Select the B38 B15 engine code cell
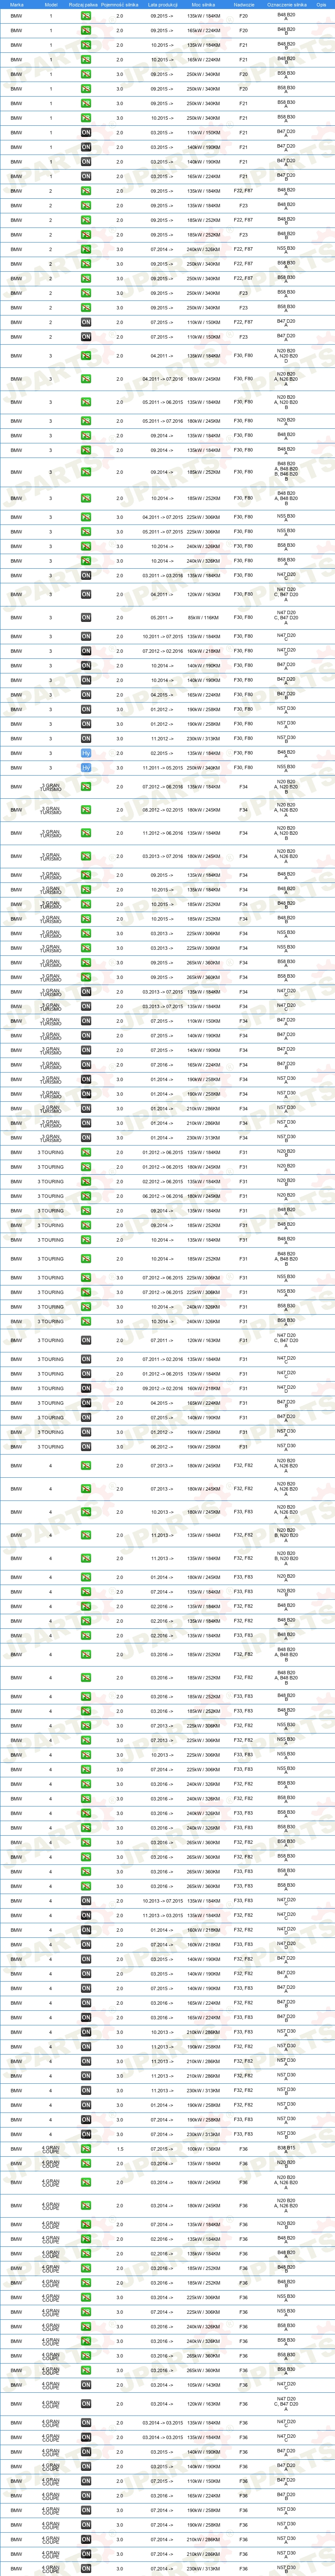335x2576 pixels. (286, 2148)
